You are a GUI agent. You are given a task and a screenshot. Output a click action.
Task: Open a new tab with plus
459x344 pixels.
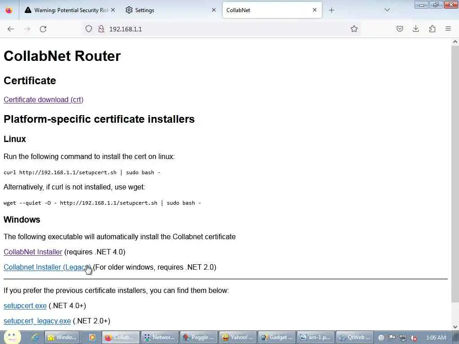coord(331,10)
